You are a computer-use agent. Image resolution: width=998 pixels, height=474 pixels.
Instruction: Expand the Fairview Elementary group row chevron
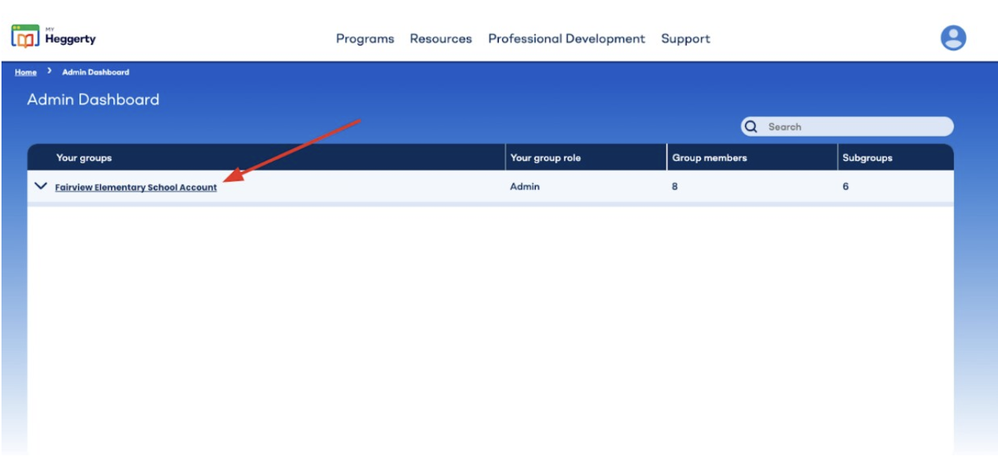click(x=41, y=187)
